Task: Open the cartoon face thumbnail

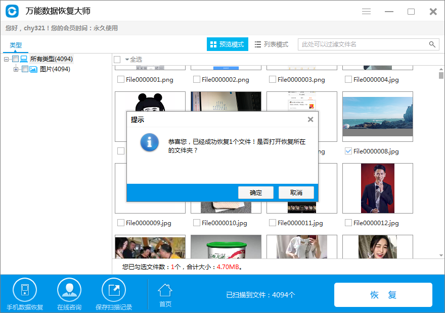Action: [150, 101]
